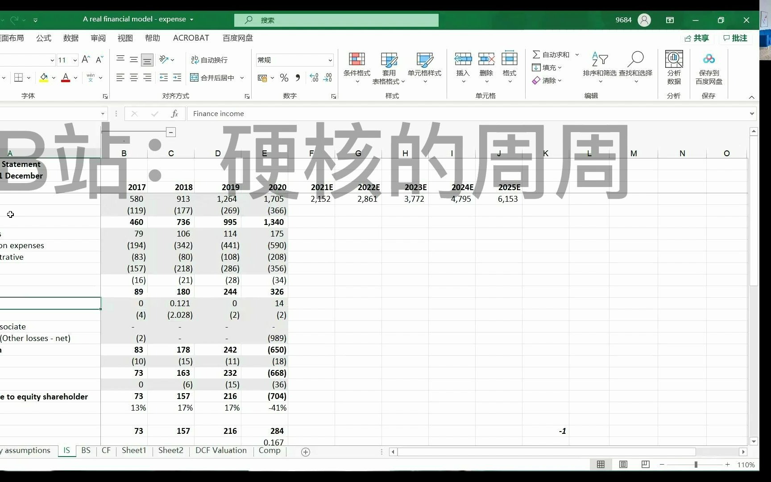Click the zoom slider handle
Screen dimensions: 771x482
pos(696,465)
